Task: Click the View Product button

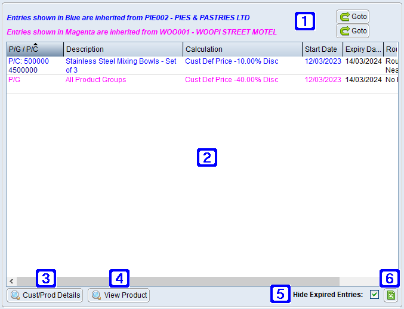Action: (x=119, y=295)
